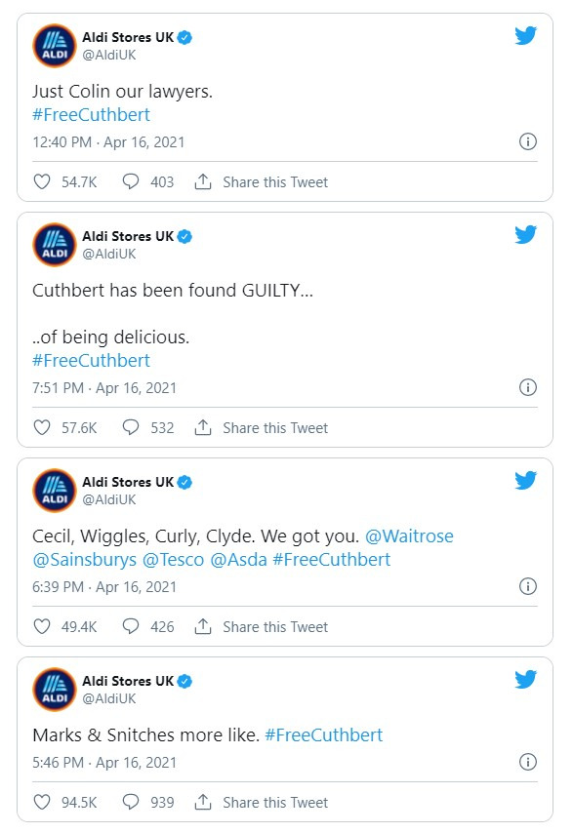573x833 pixels.
Task: Click the @Asda mention link
Action: pos(238,560)
